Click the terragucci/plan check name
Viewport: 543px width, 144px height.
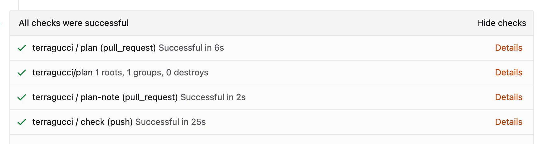pyautogui.click(x=62, y=73)
